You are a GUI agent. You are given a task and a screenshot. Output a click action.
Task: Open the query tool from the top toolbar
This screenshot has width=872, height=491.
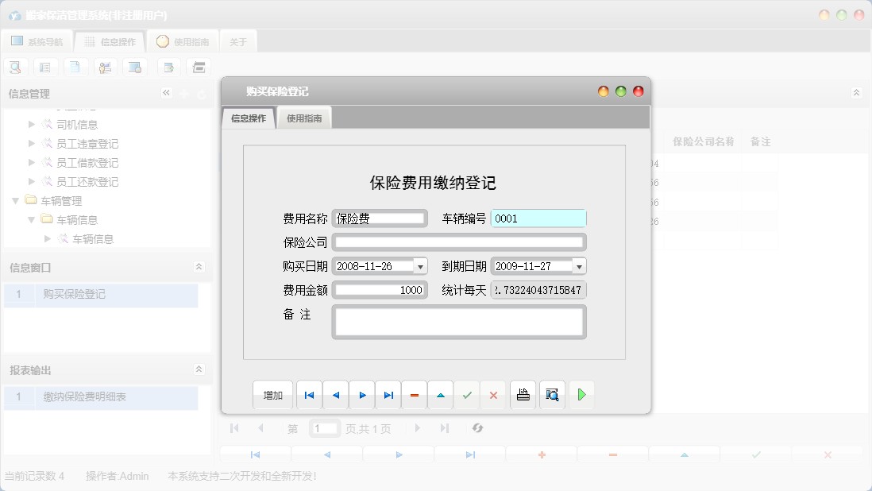point(15,67)
